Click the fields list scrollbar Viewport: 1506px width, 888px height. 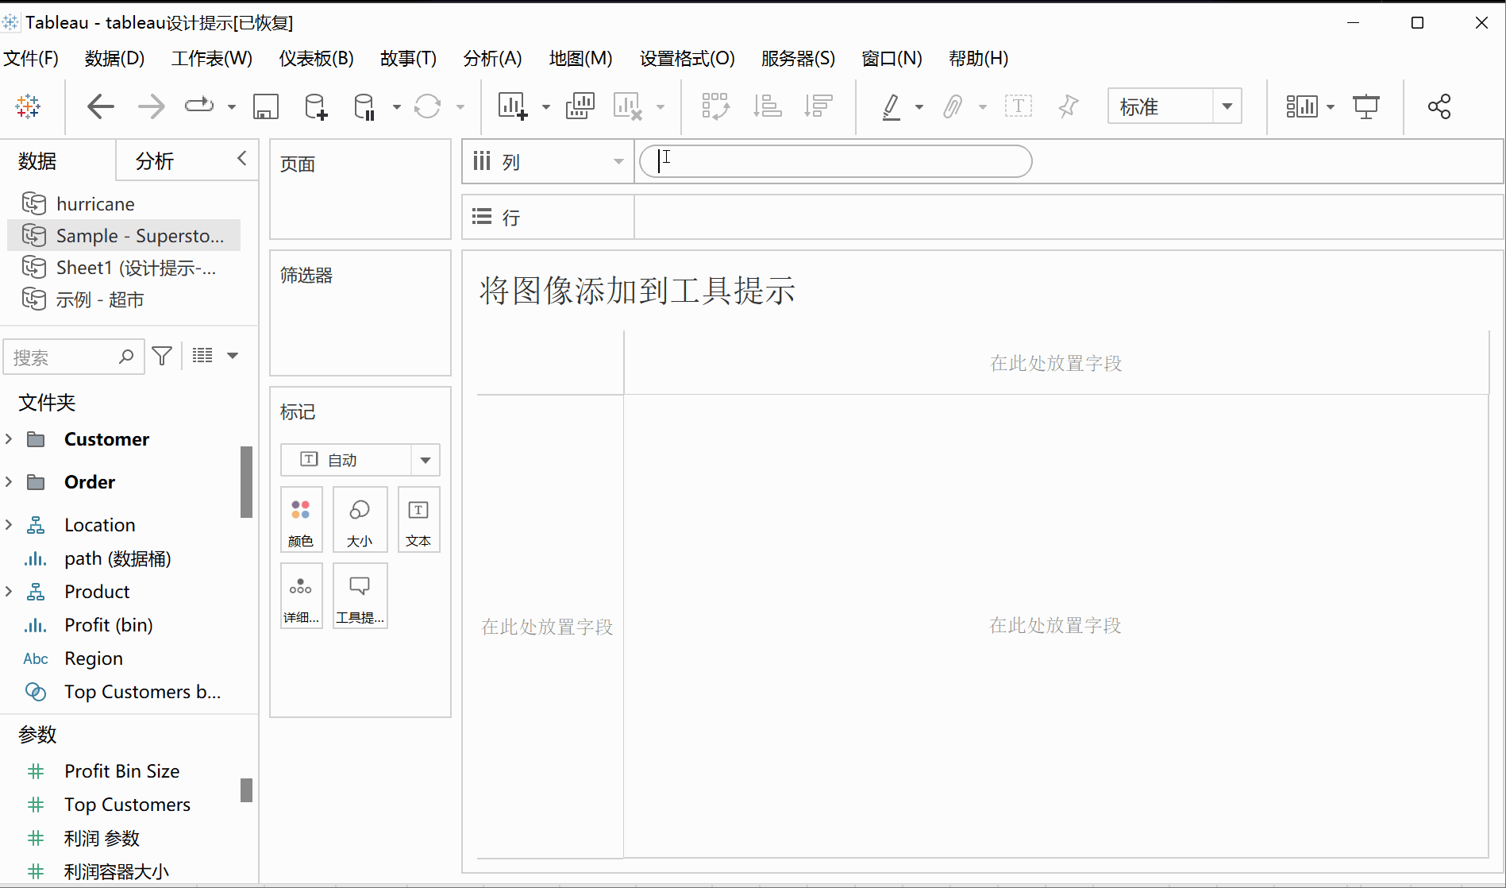pyautogui.click(x=247, y=481)
